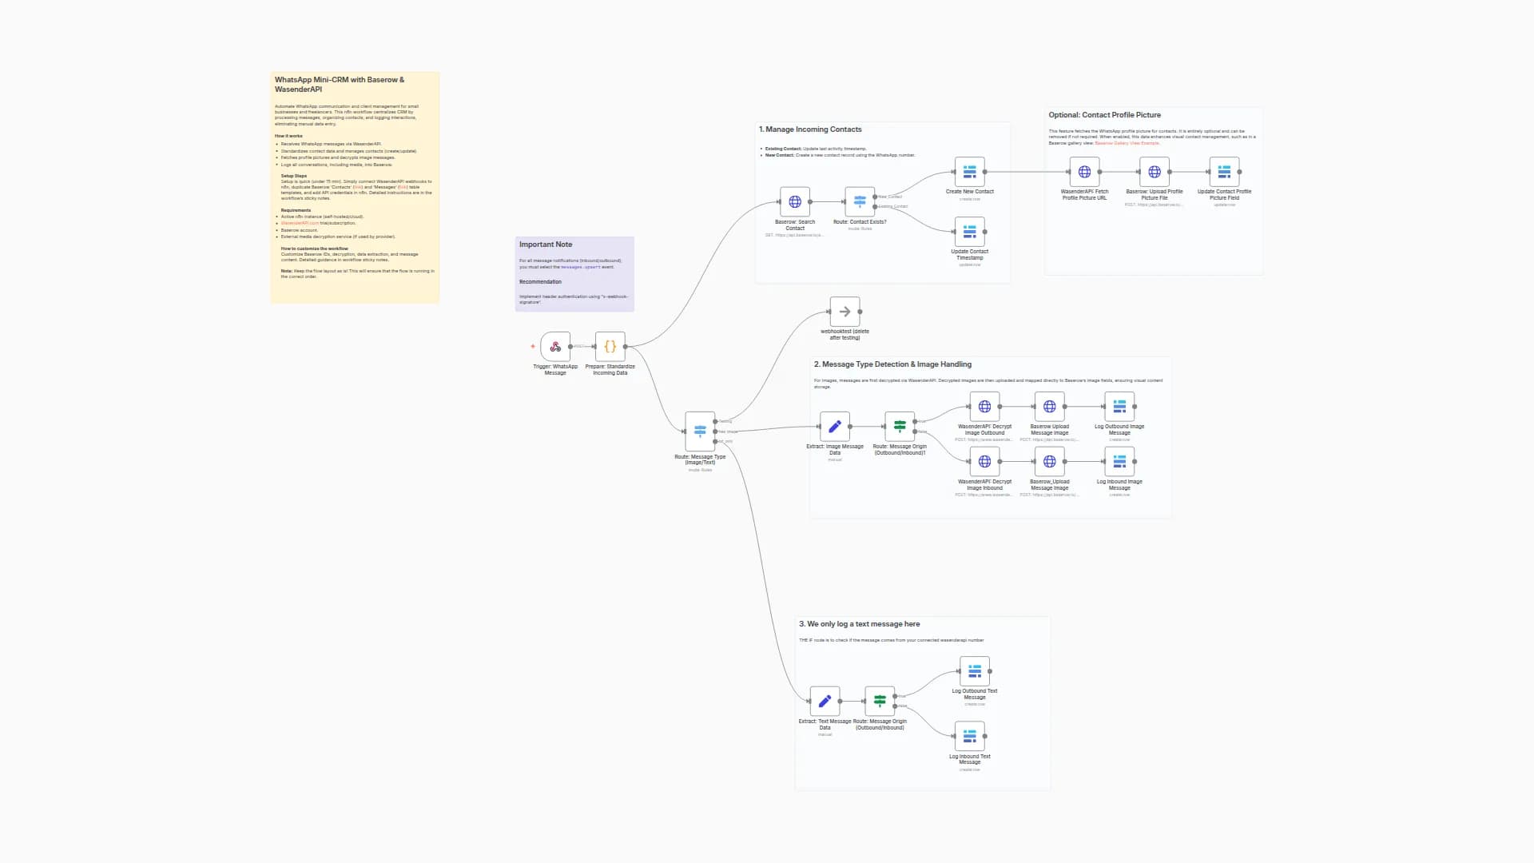Open the Route: Contact Exists? switch node
The image size is (1534, 863).
(858, 201)
